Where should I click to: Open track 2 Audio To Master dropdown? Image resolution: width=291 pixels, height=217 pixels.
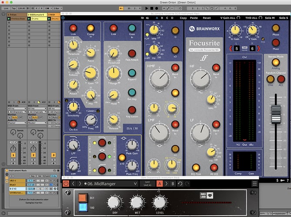[37, 123]
